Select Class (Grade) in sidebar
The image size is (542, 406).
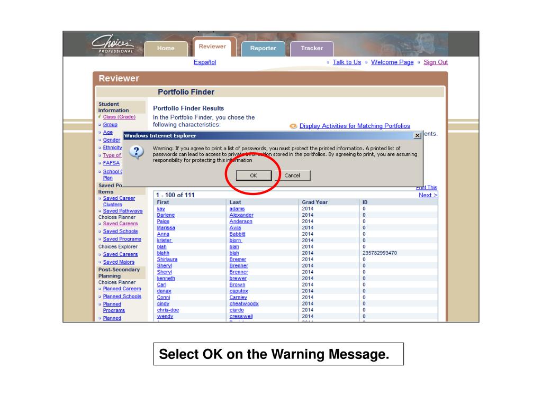click(119, 117)
